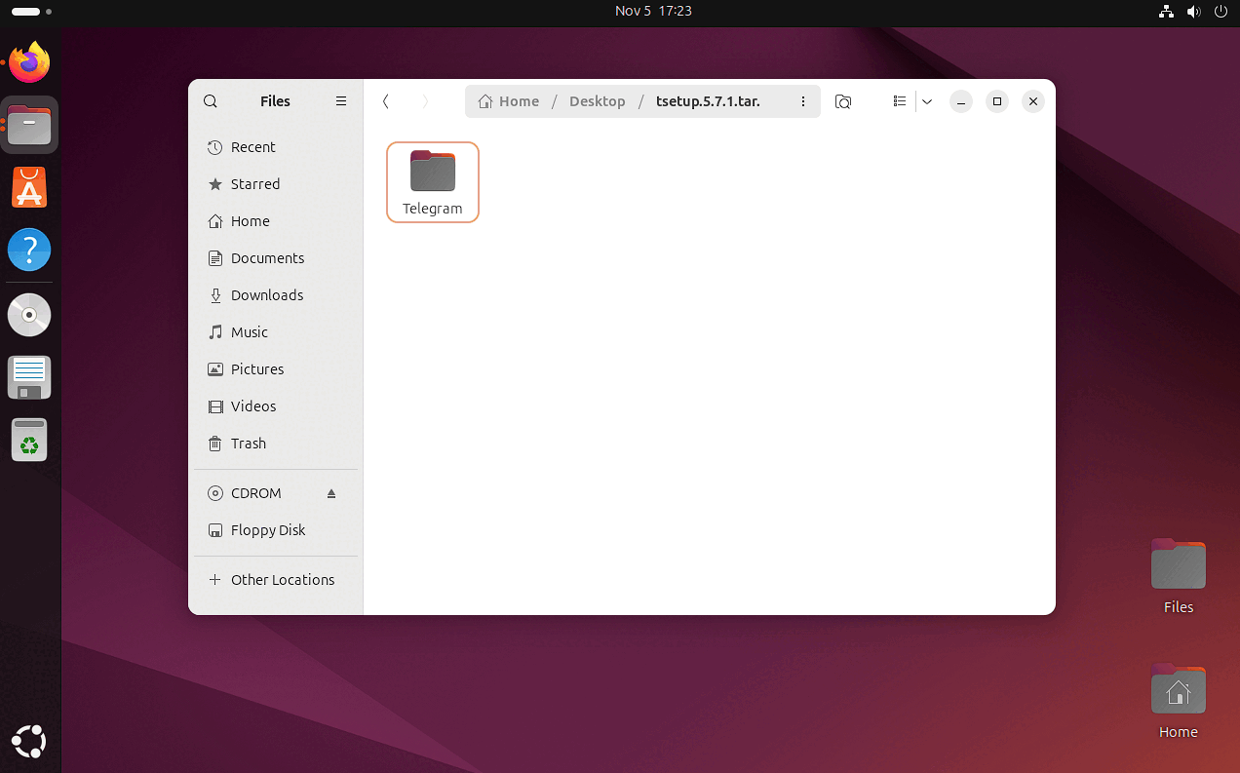Open the Telegram folder
This screenshot has height=773, width=1240.
[433, 182]
